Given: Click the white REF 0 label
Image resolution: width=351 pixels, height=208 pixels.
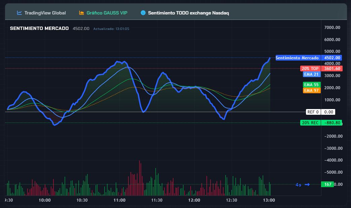Looking at the screenshot, I should [313, 112].
